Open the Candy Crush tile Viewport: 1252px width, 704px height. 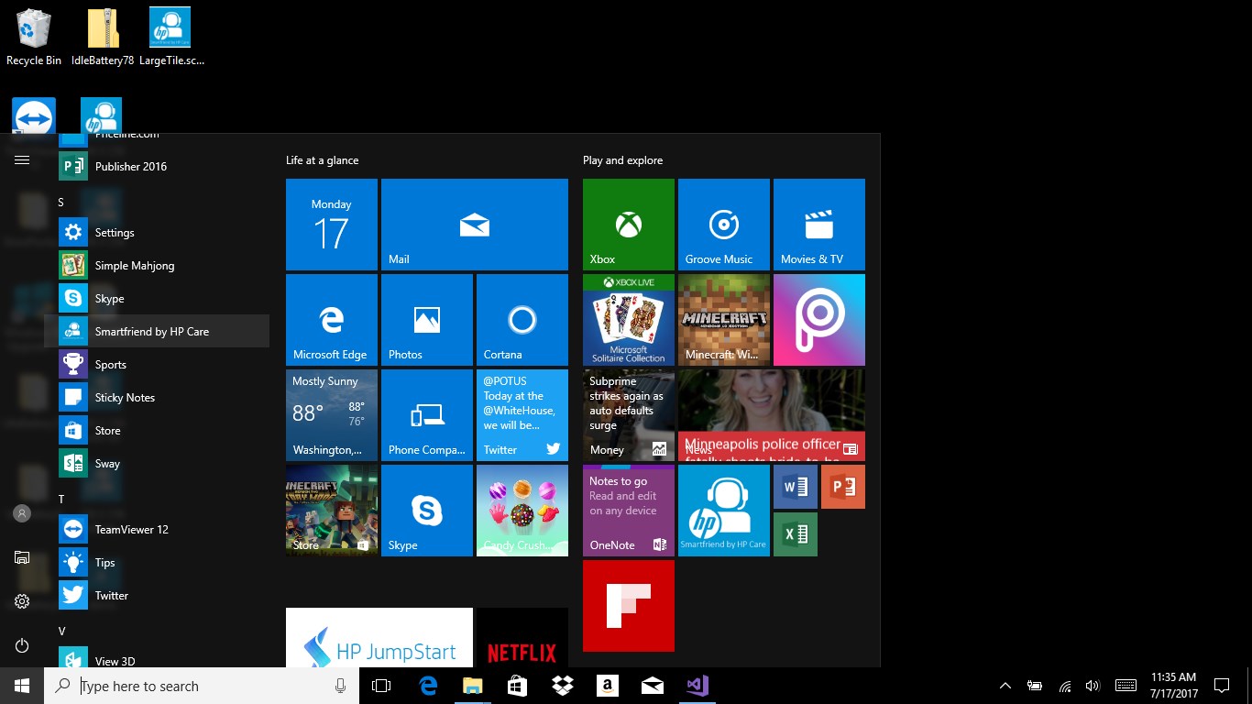click(522, 511)
